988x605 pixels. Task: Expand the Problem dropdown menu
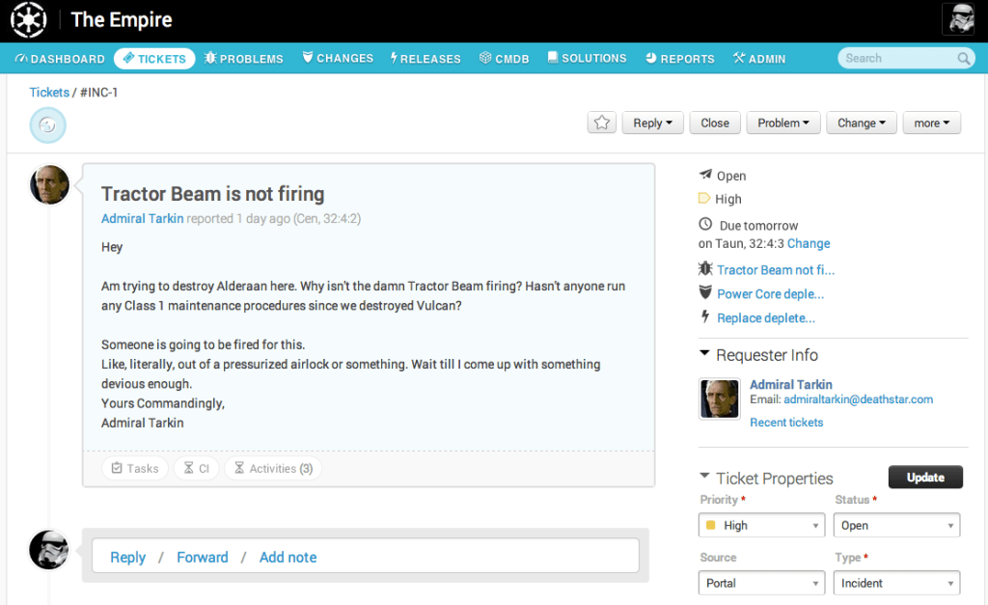tap(783, 123)
